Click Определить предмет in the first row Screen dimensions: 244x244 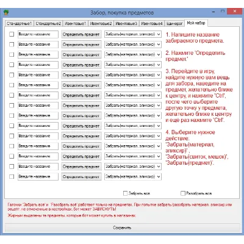[x=81, y=34]
